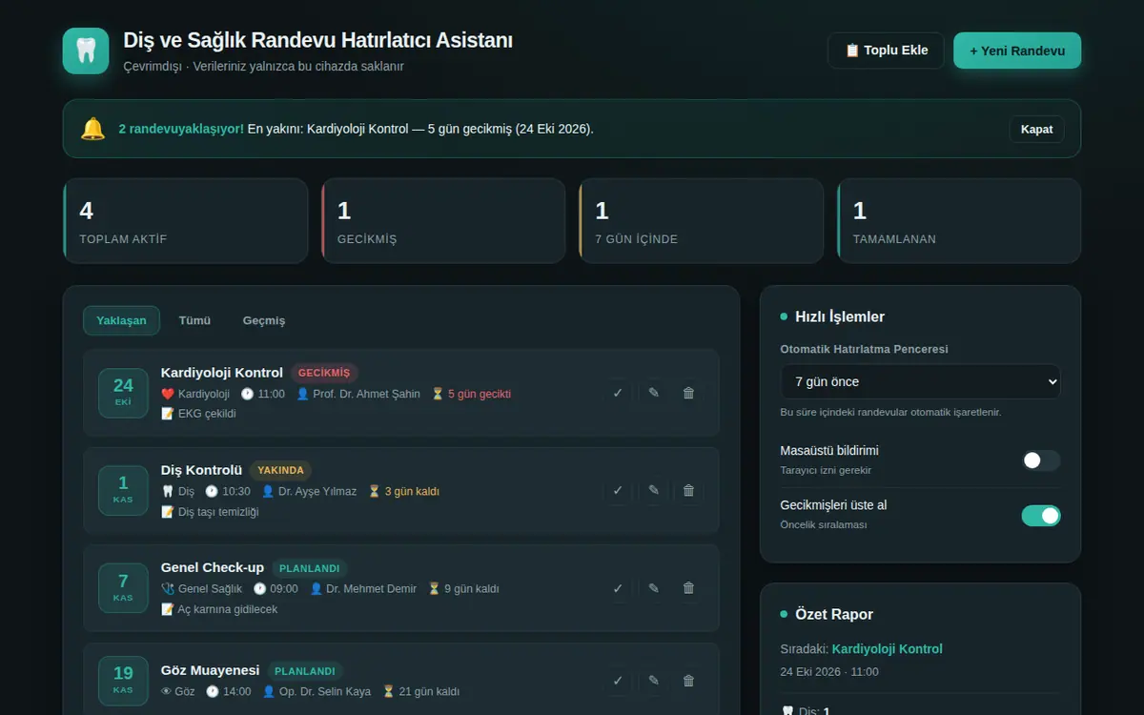This screenshot has height=715, width=1144.
Task: Click the '5 gün gecikti' text
Action: click(480, 394)
